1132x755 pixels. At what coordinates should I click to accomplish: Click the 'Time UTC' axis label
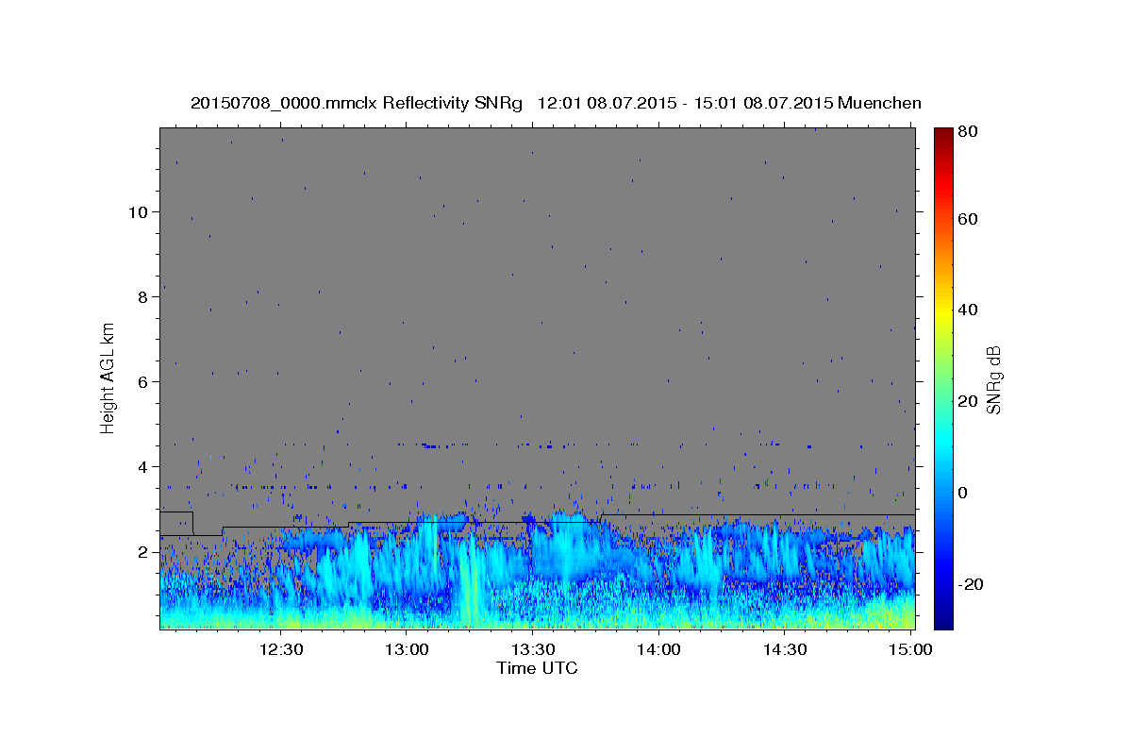point(537,668)
